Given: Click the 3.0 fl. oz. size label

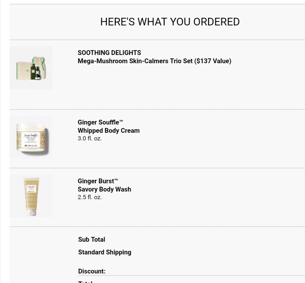Looking at the screenshot, I should click(x=90, y=138).
